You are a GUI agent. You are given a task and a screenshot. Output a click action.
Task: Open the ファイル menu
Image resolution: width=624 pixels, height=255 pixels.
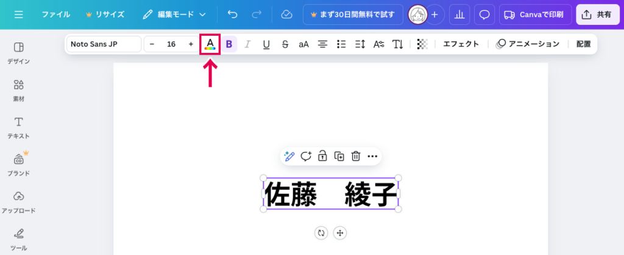coord(55,14)
